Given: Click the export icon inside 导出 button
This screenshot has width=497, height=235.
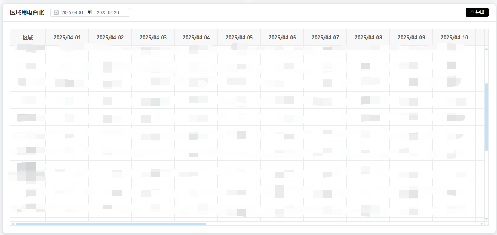Looking at the screenshot, I should [x=472, y=12].
